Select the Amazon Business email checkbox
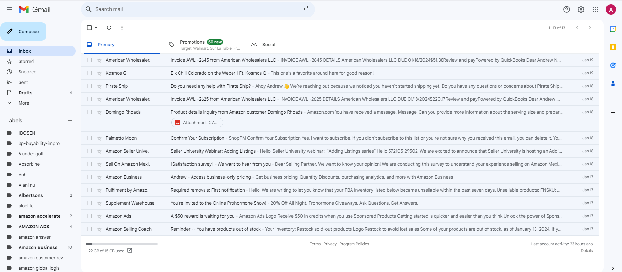 tap(89, 177)
